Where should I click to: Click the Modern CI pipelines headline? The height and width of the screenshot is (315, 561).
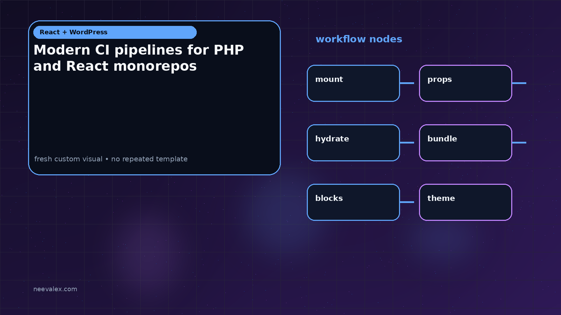click(x=138, y=58)
